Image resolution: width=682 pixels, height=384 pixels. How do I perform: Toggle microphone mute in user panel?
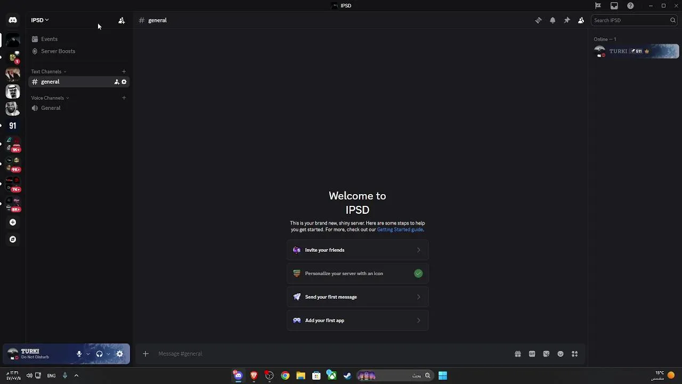[79, 354]
